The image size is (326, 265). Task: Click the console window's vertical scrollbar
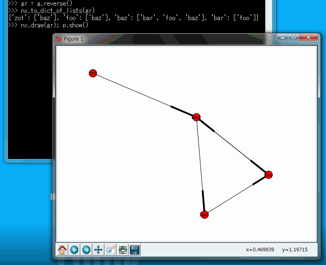(x=269, y=16)
